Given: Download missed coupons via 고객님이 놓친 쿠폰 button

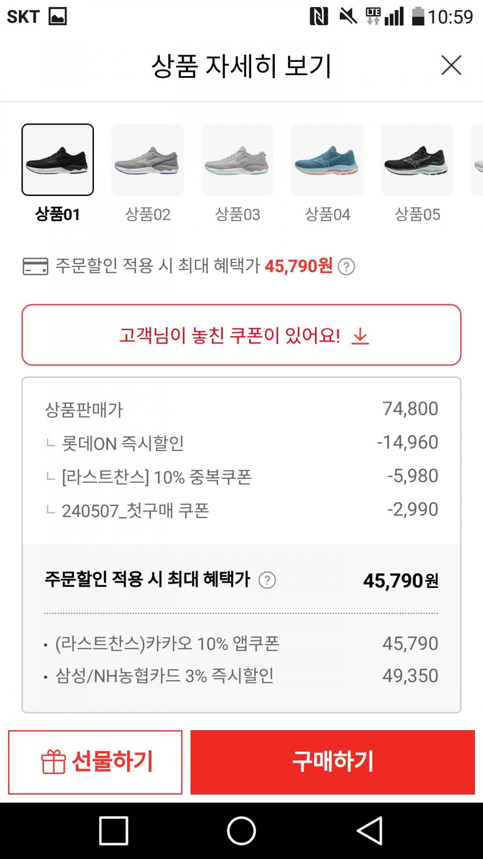Looking at the screenshot, I should [241, 335].
